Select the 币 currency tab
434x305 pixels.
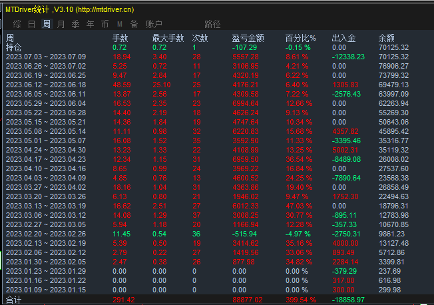tap(105, 24)
